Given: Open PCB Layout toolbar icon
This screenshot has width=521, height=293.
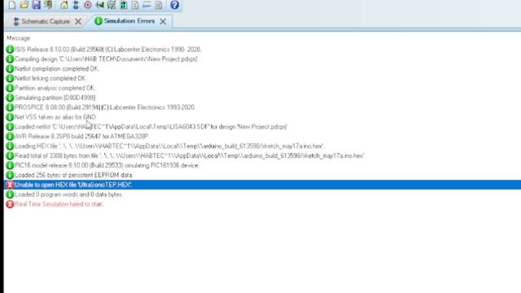Looking at the screenshot, I should click(88, 5).
